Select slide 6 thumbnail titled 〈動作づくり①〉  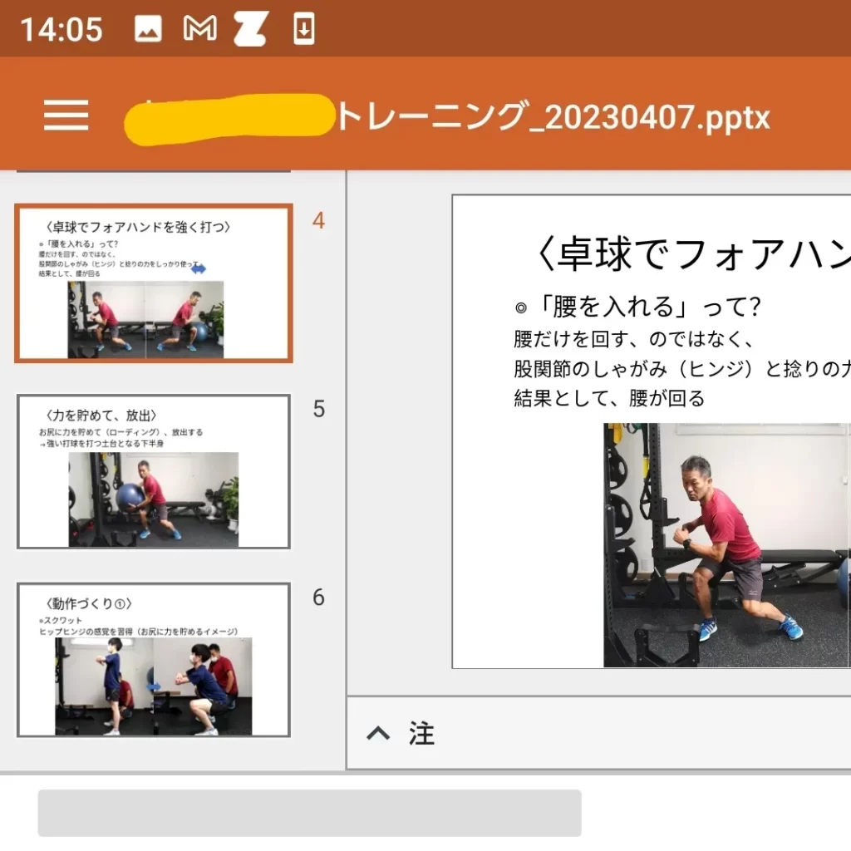point(154,660)
